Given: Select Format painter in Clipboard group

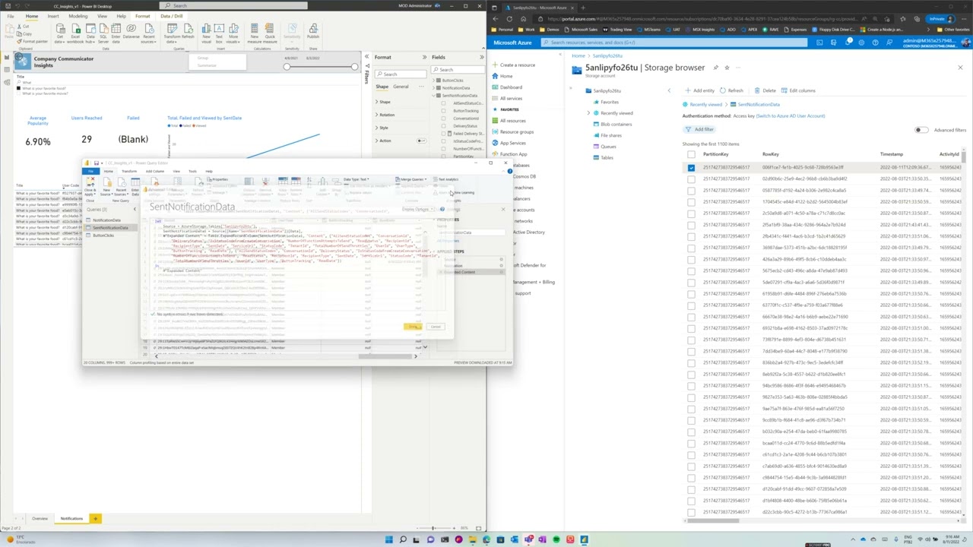Looking at the screenshot, I should click(x=32, y=41).
